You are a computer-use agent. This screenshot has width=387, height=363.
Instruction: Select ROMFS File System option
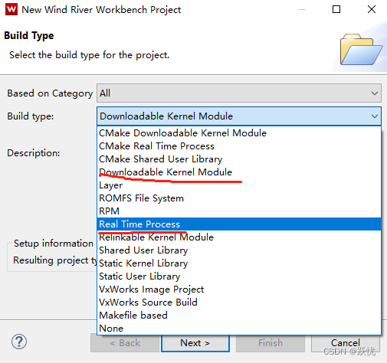[x=239, y=198]
